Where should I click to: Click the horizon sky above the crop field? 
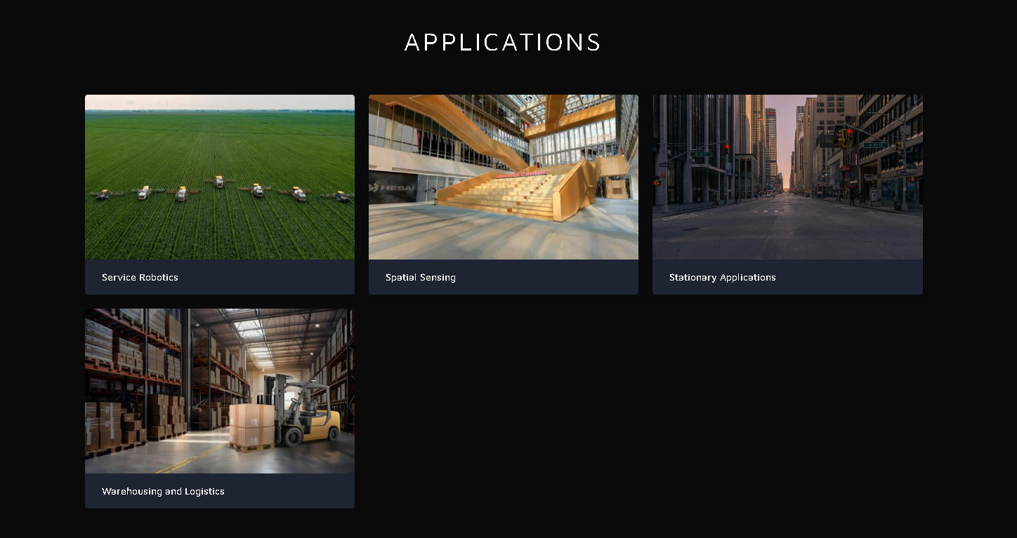click(220, 102)
